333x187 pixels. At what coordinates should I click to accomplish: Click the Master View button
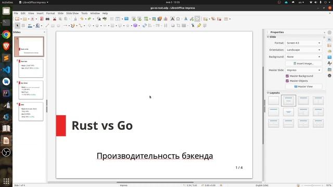(x=303, y=87)
